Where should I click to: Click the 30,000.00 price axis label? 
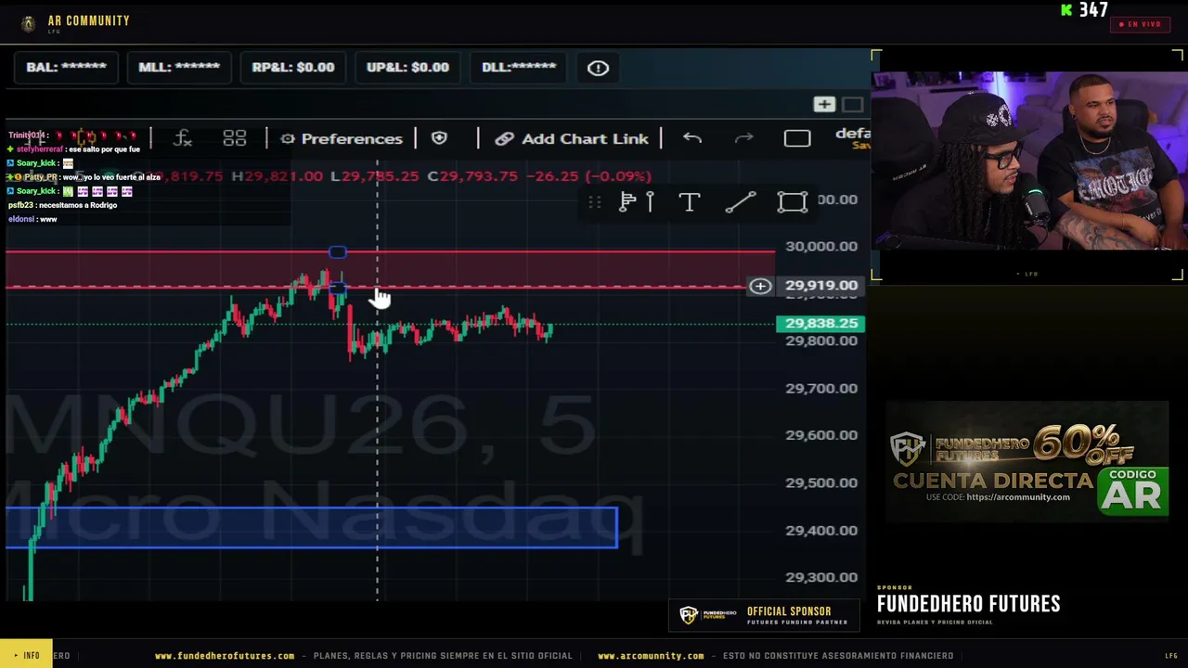pos(821,246)
